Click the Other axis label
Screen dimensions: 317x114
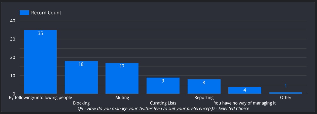click(x=286, y=97)
